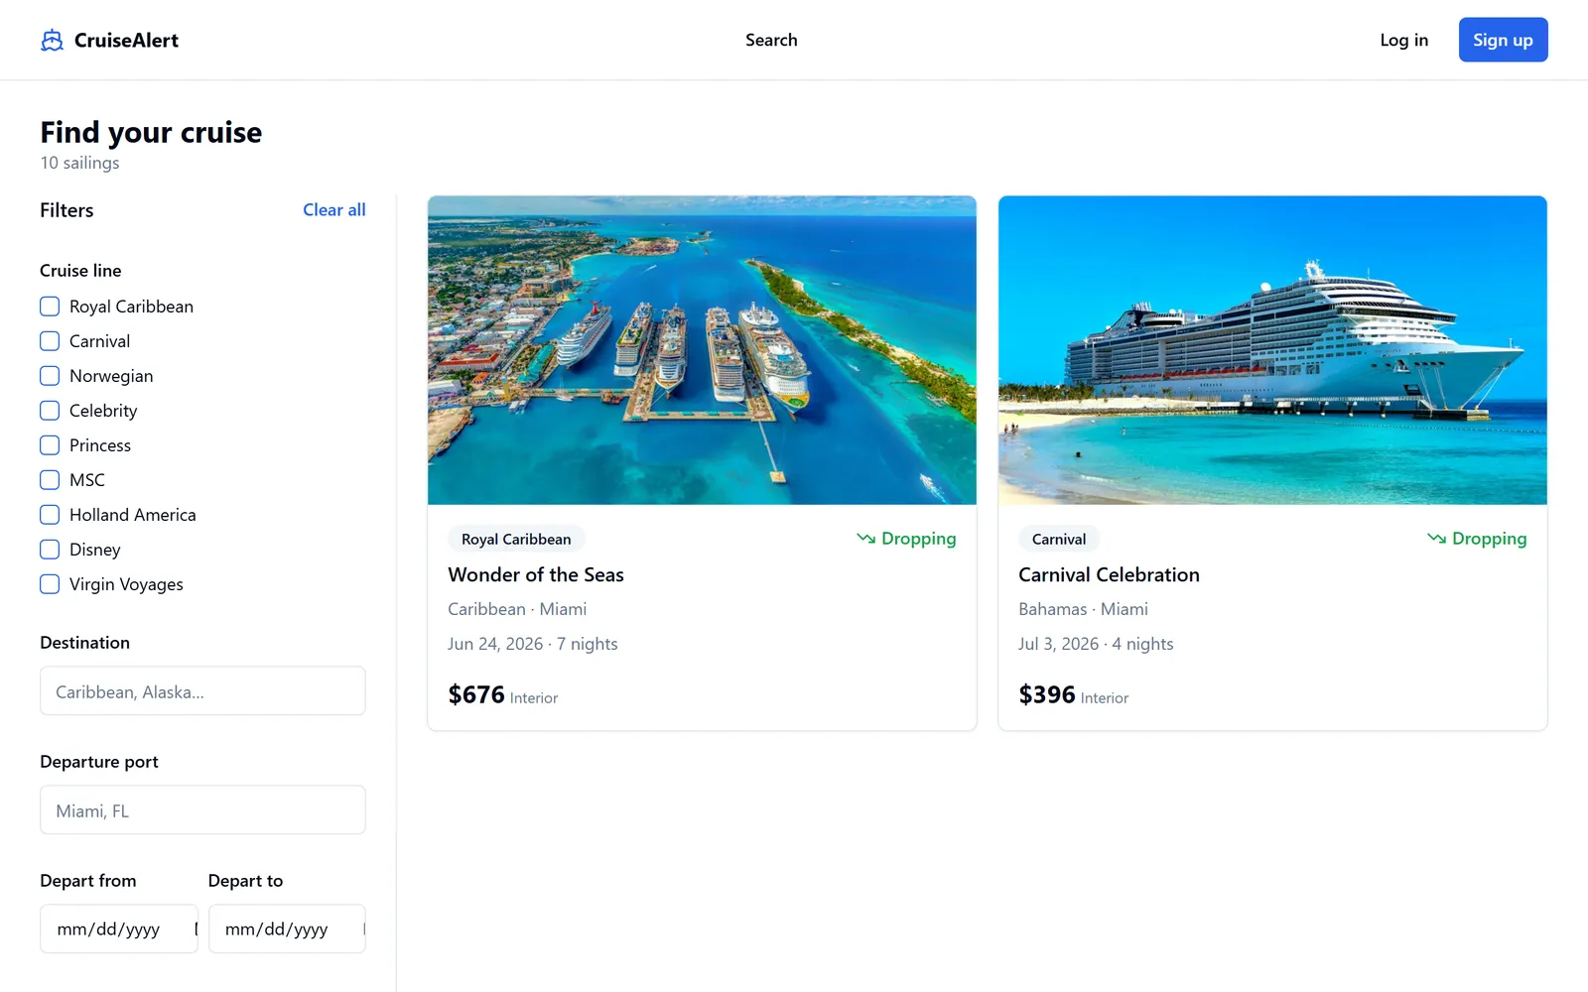Enable the Holland America filter checkbox

point(50,515)
